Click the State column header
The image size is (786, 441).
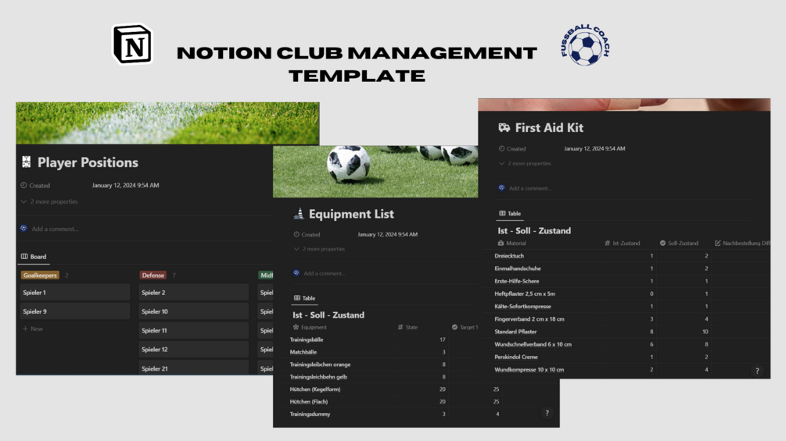[x=407, y=327]
